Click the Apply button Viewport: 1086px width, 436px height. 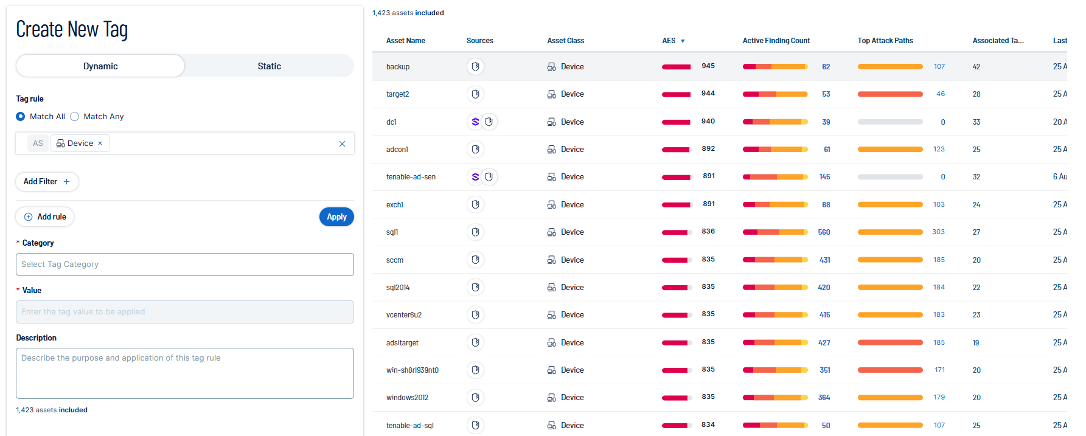click(x=336, y=217)
